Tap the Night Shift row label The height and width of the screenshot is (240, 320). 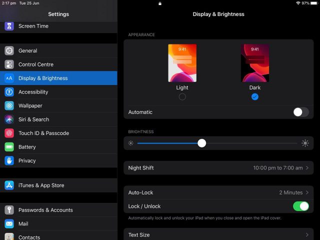click(141, 168)
